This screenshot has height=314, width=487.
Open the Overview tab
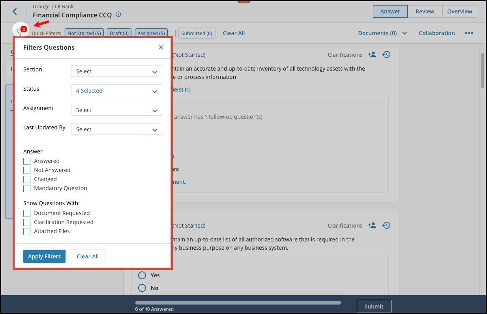(459, 11)
